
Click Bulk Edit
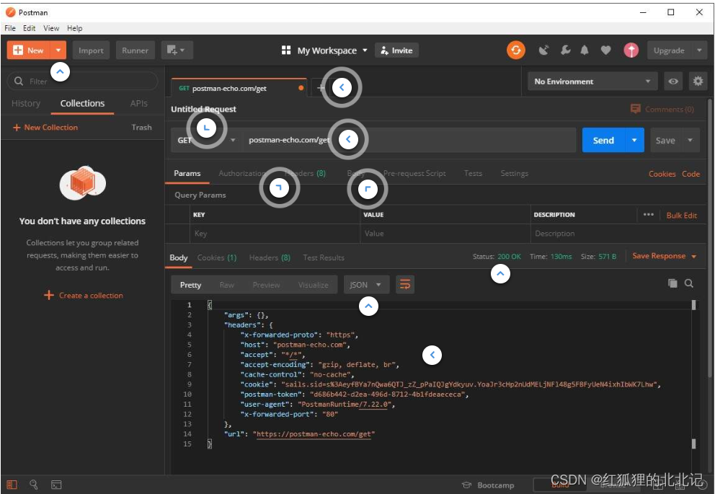click(x=681, y=216)
